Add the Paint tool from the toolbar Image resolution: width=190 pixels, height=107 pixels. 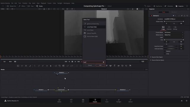[x=30, y=66]
